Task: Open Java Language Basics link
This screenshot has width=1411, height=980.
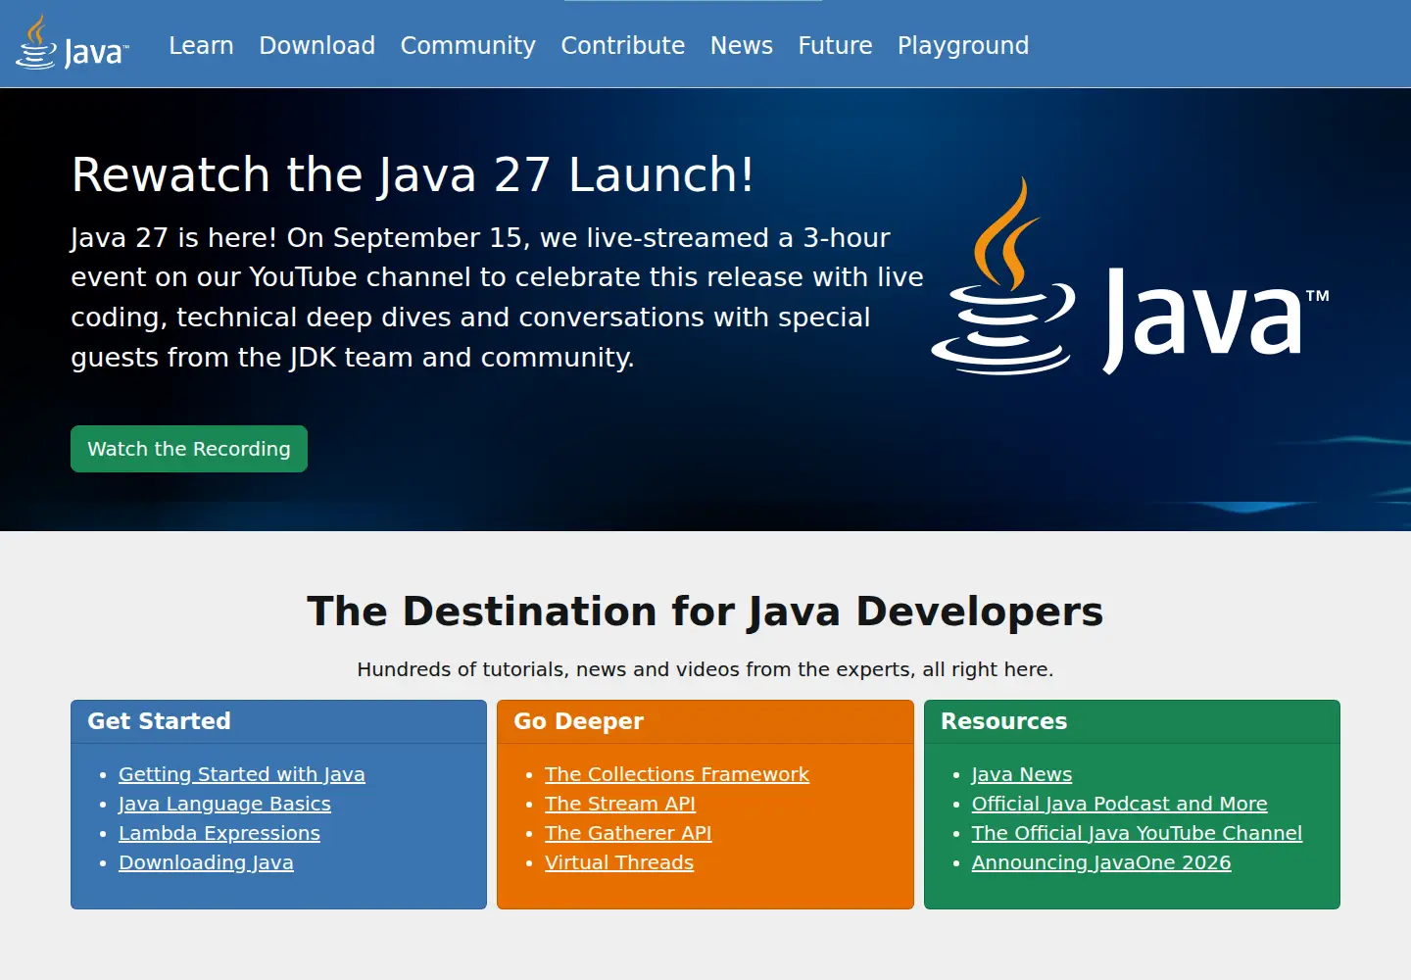Action: 224,804
